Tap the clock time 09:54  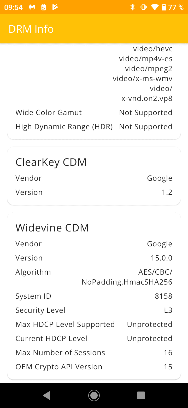14,7
